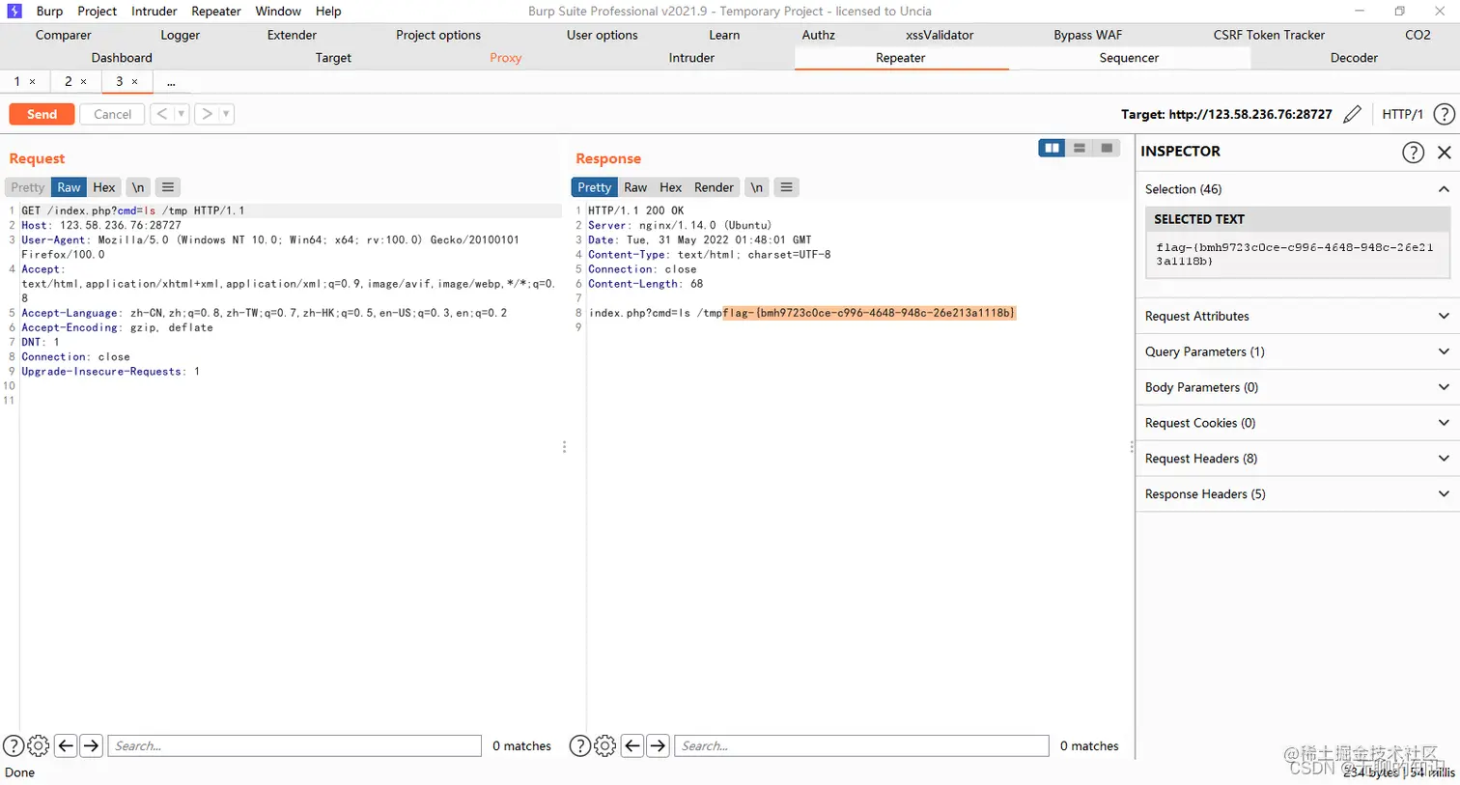Viewport: 1460px width, 785px height.
Task: Open the Logger tab
Action: (x=180, y=35)
